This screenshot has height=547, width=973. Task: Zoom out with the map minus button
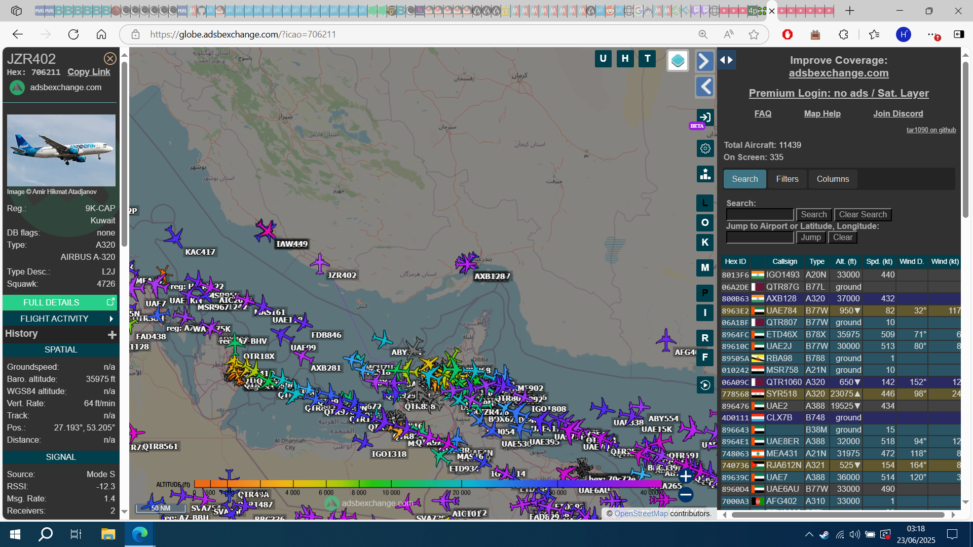(x=685, y=494)
